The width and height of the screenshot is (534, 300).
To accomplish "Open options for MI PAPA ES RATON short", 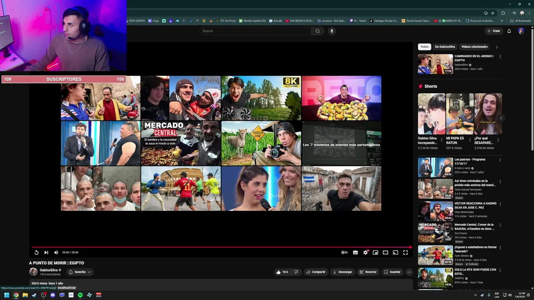I will click(x=470, y=140).
